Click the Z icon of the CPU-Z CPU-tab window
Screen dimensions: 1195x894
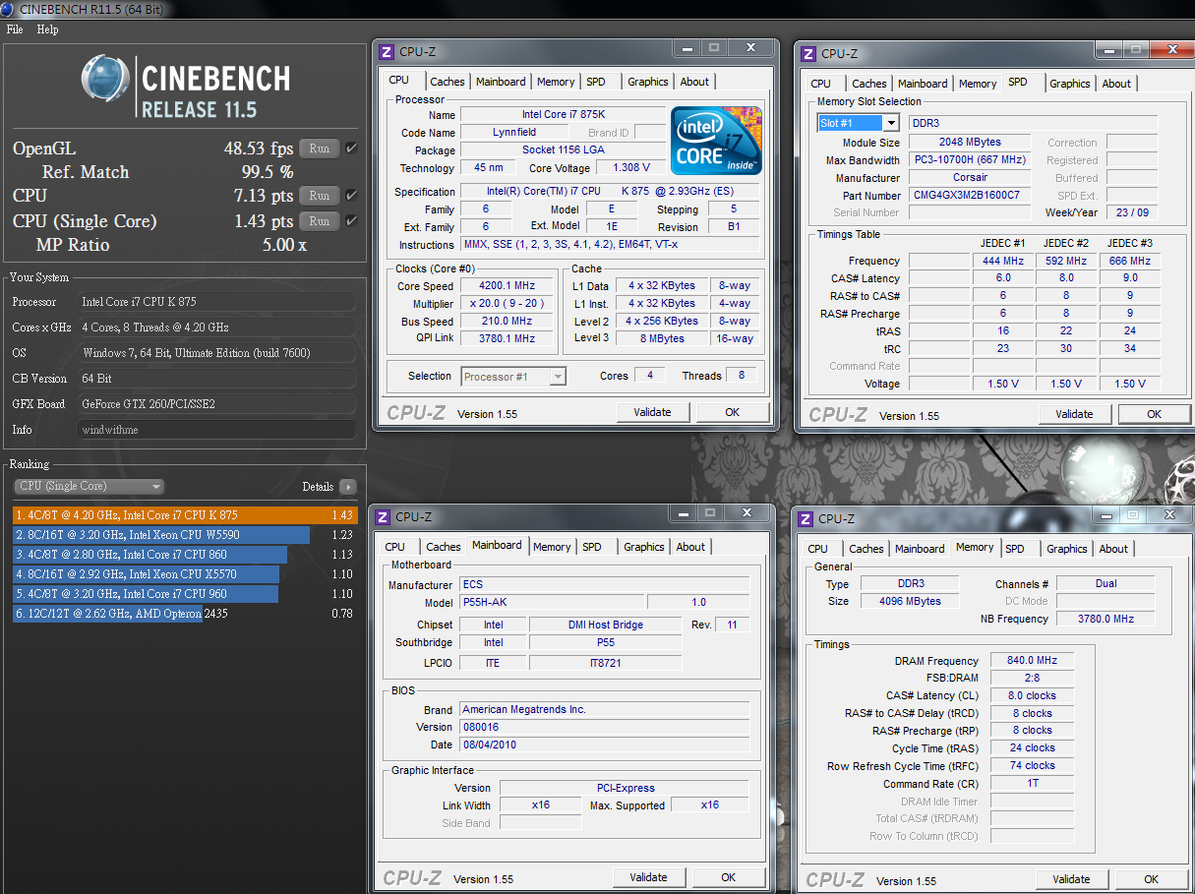pos(387,52)
